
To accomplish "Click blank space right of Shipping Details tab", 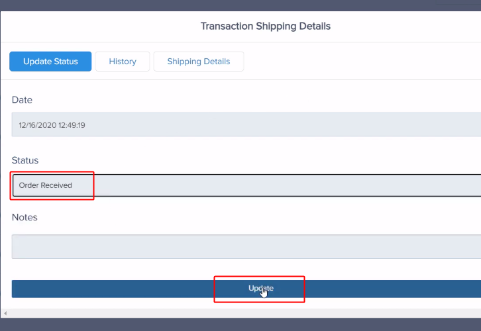I will pos(362,62).
